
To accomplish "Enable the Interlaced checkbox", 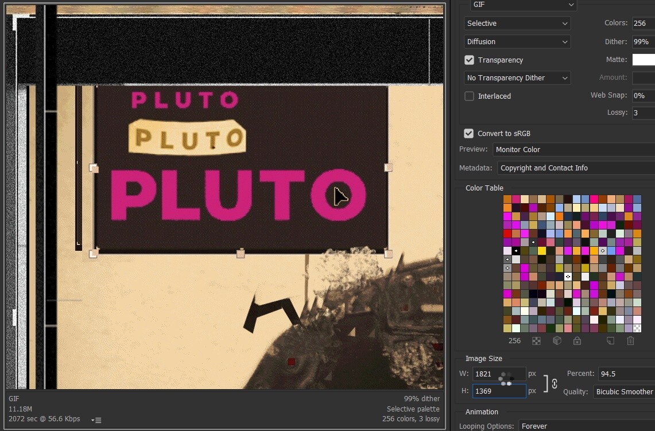I will (x=469, y=96).
